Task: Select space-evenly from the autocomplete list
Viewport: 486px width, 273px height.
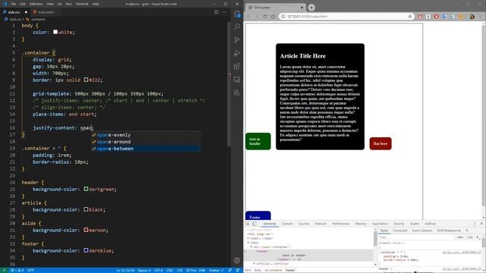Action: coord(146,135)
